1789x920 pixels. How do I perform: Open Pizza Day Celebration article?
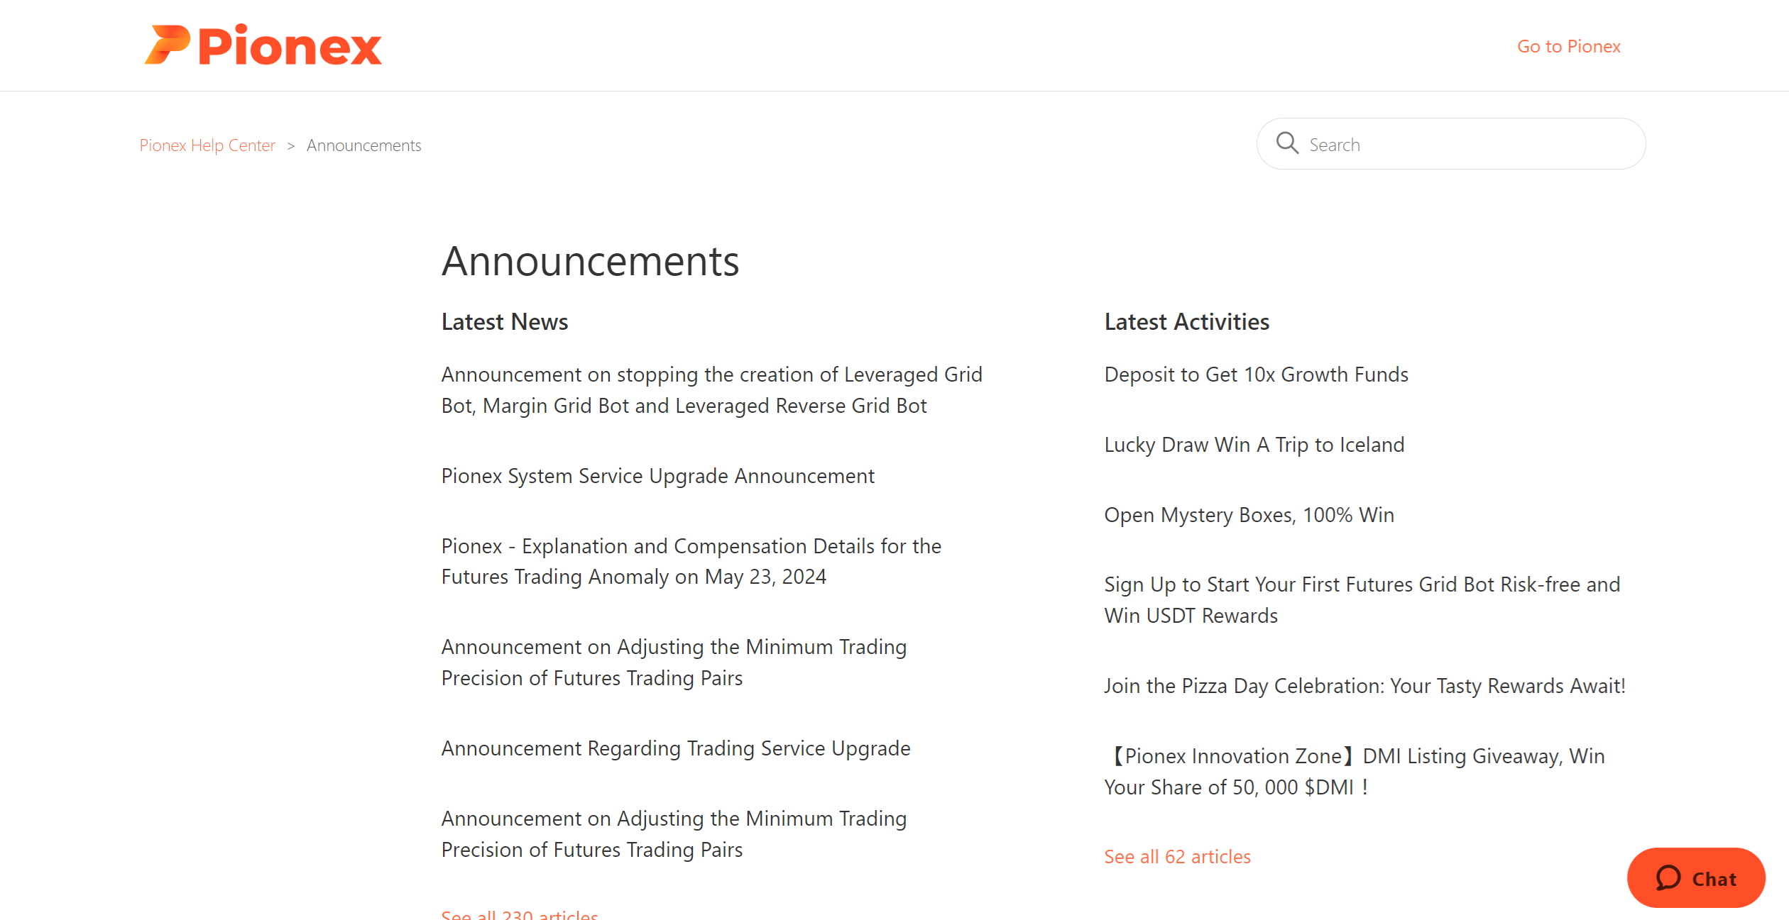[x=1364, y=686]
